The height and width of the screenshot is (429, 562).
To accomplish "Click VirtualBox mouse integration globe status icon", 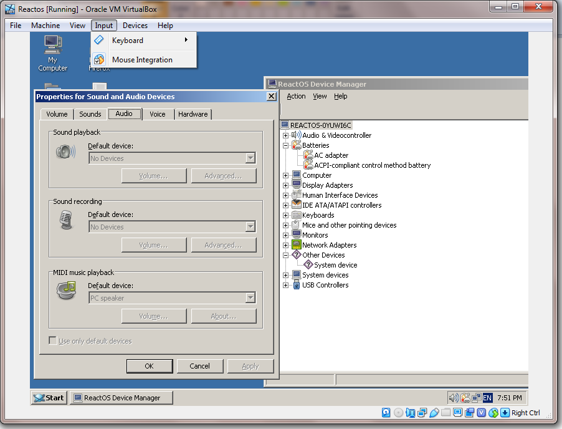I will pos(493,413).
